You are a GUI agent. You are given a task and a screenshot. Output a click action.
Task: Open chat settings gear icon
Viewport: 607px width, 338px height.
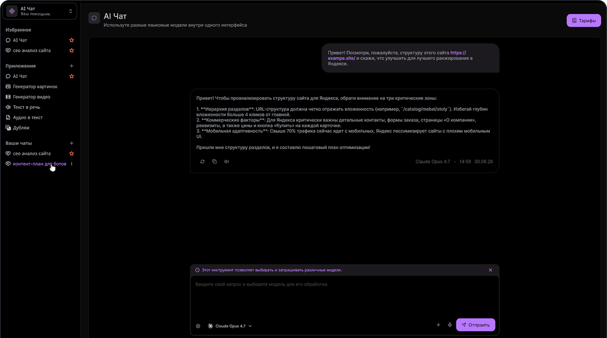(198, 326)
